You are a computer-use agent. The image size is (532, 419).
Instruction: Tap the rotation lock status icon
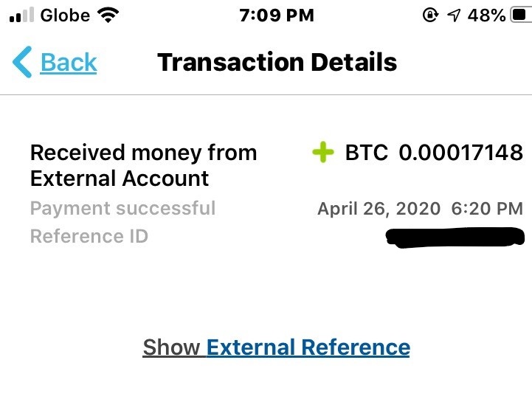tap(430, 15)
